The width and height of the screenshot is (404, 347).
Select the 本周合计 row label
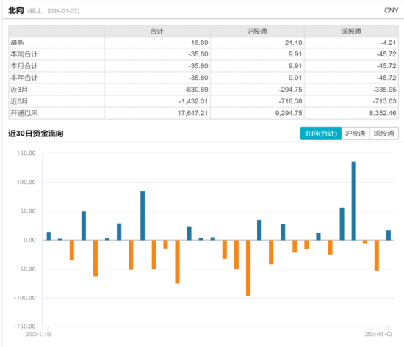[24, 54]
